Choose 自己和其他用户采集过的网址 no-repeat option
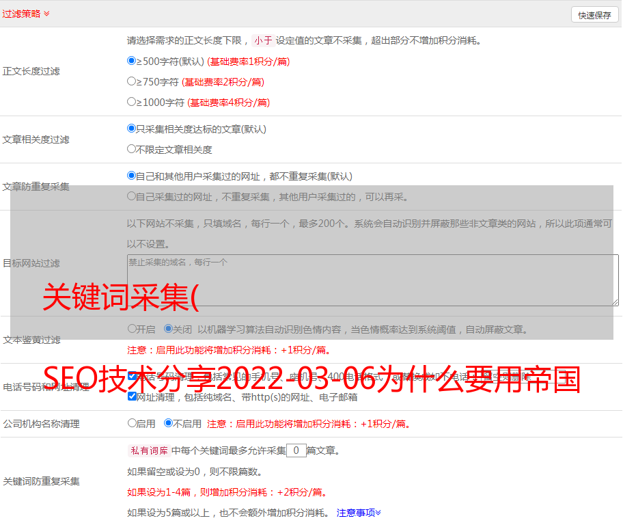This screenshot has height=525, width=623. tap(131, 176)
